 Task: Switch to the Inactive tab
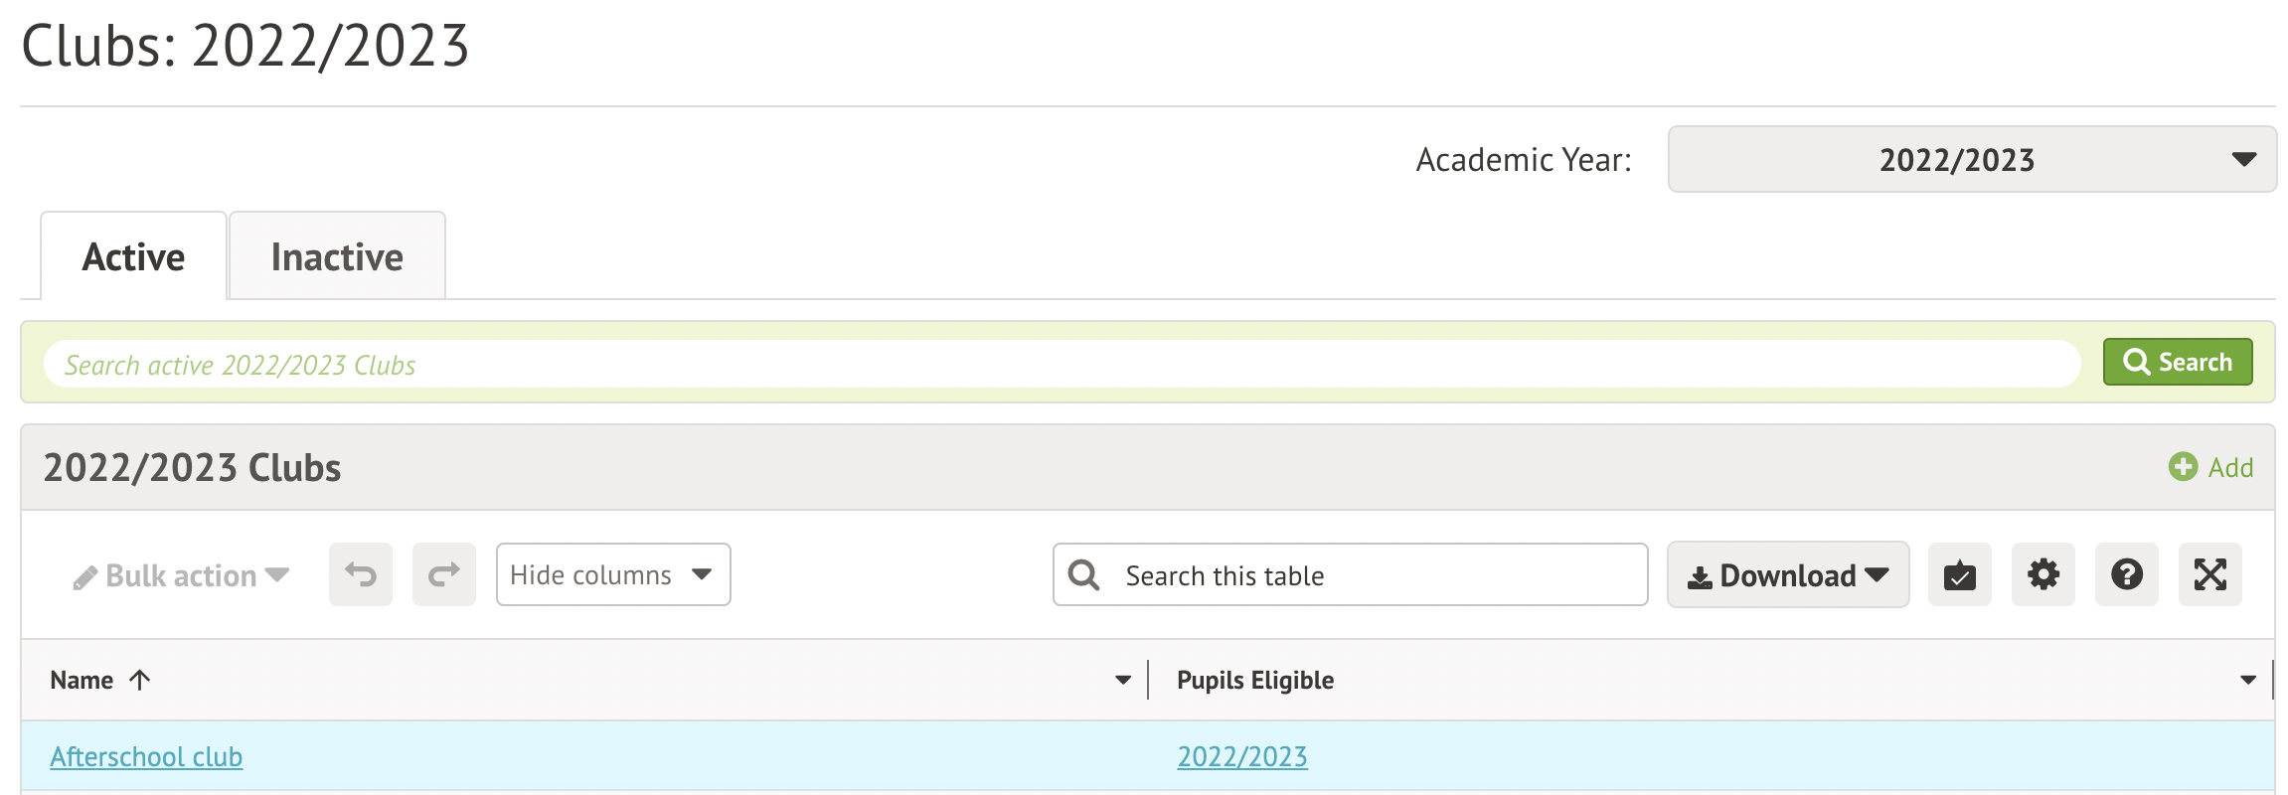point(337,256)
